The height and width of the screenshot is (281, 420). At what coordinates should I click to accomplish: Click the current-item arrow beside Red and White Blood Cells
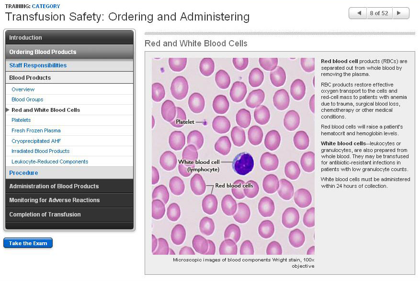(7, 110)
